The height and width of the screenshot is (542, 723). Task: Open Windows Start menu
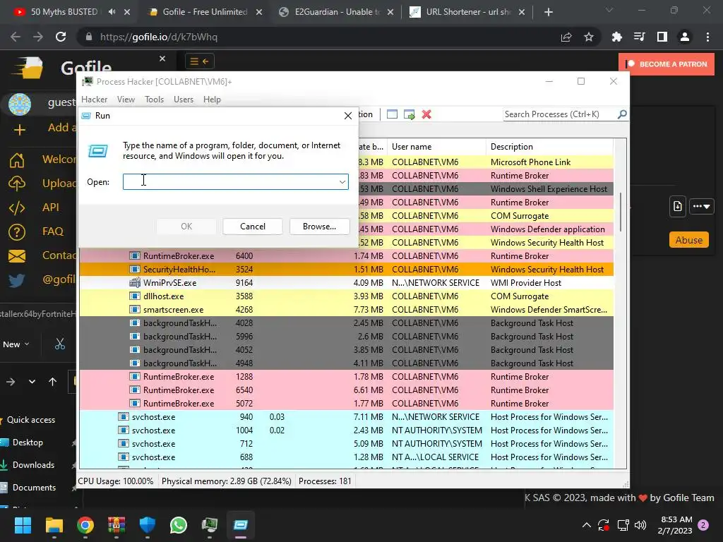[x=23, y=524]
